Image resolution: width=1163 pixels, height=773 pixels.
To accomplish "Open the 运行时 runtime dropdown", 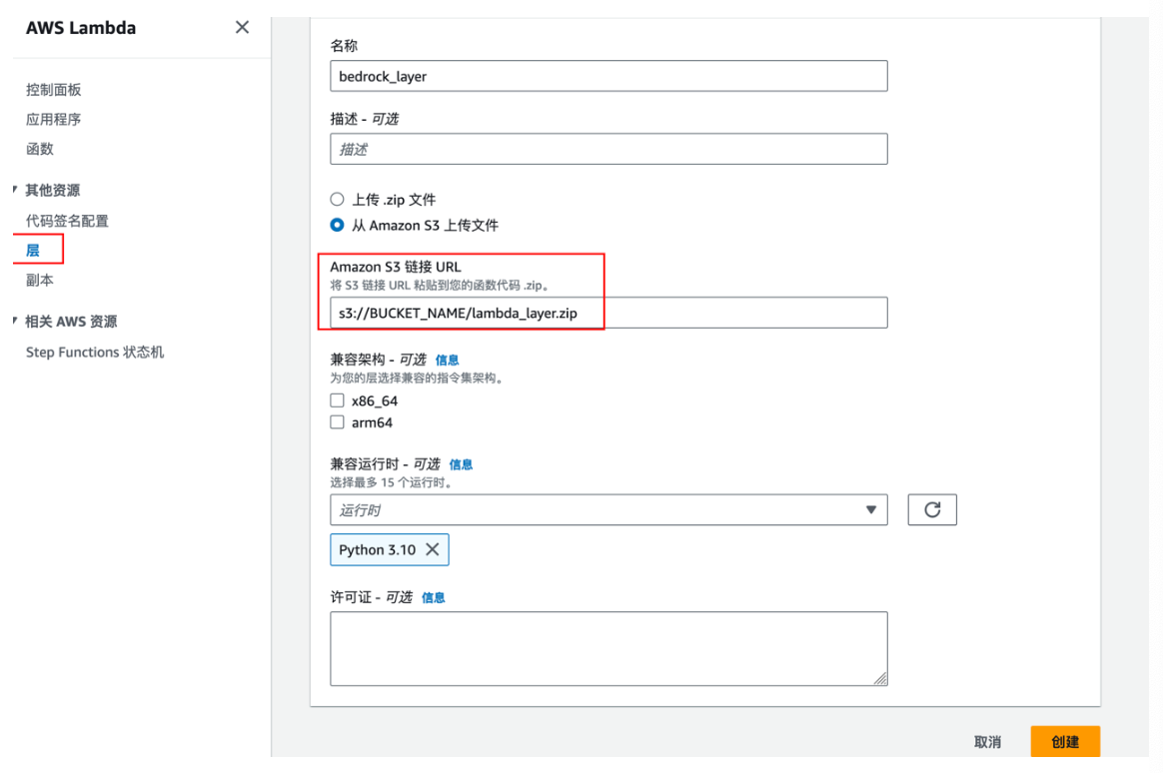I will (x=608, y=510).
